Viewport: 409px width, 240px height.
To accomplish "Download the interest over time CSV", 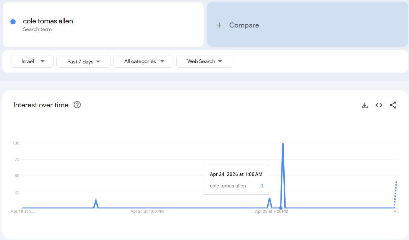I will click(365, 105).
